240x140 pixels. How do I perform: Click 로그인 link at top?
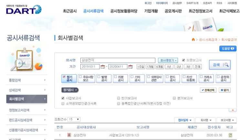point(148,3)
